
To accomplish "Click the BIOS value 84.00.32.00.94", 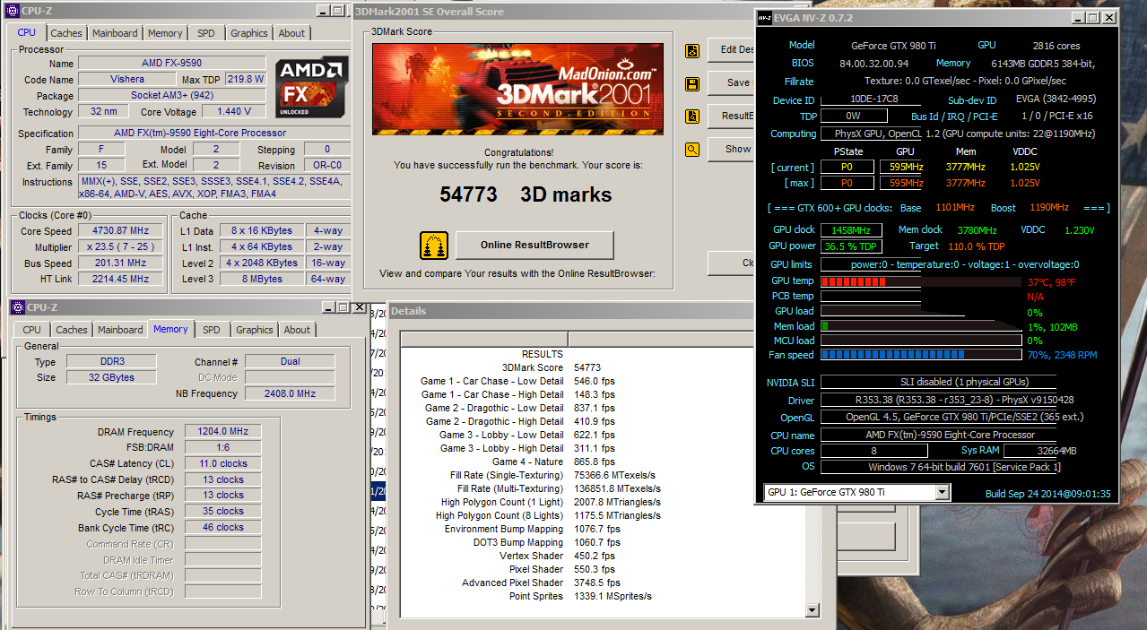I will tap(874, 64).
